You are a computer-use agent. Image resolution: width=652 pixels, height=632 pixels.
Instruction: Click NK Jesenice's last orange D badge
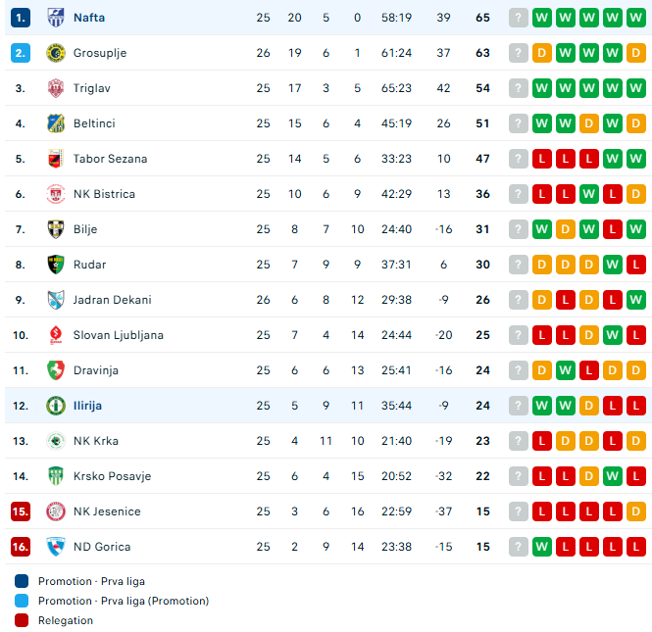(x=636, y=511)
